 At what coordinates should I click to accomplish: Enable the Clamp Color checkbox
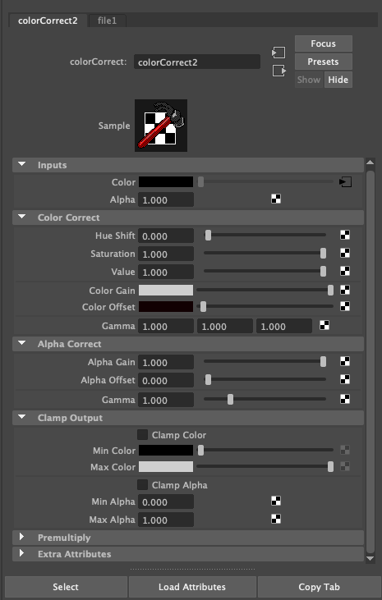click(x=143, y=435)
